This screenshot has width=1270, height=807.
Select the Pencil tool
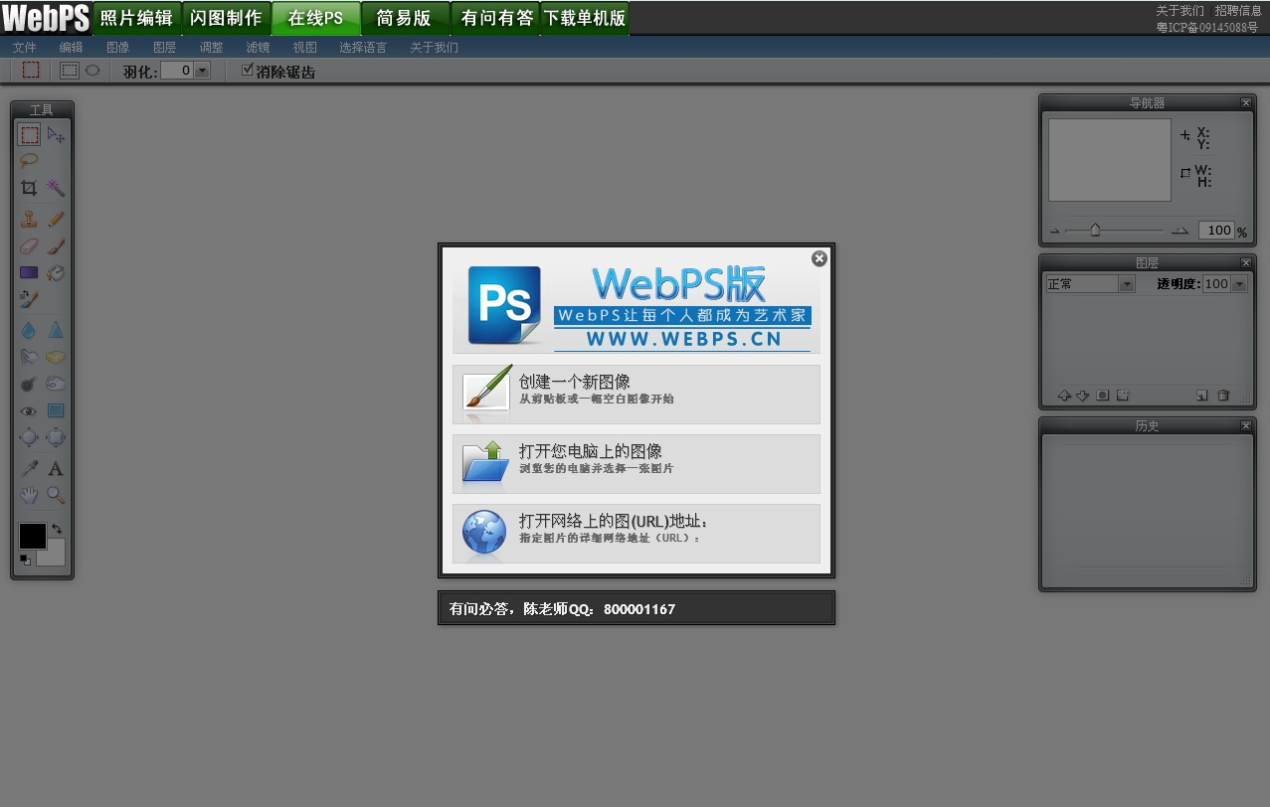click(x=56, y=219)
